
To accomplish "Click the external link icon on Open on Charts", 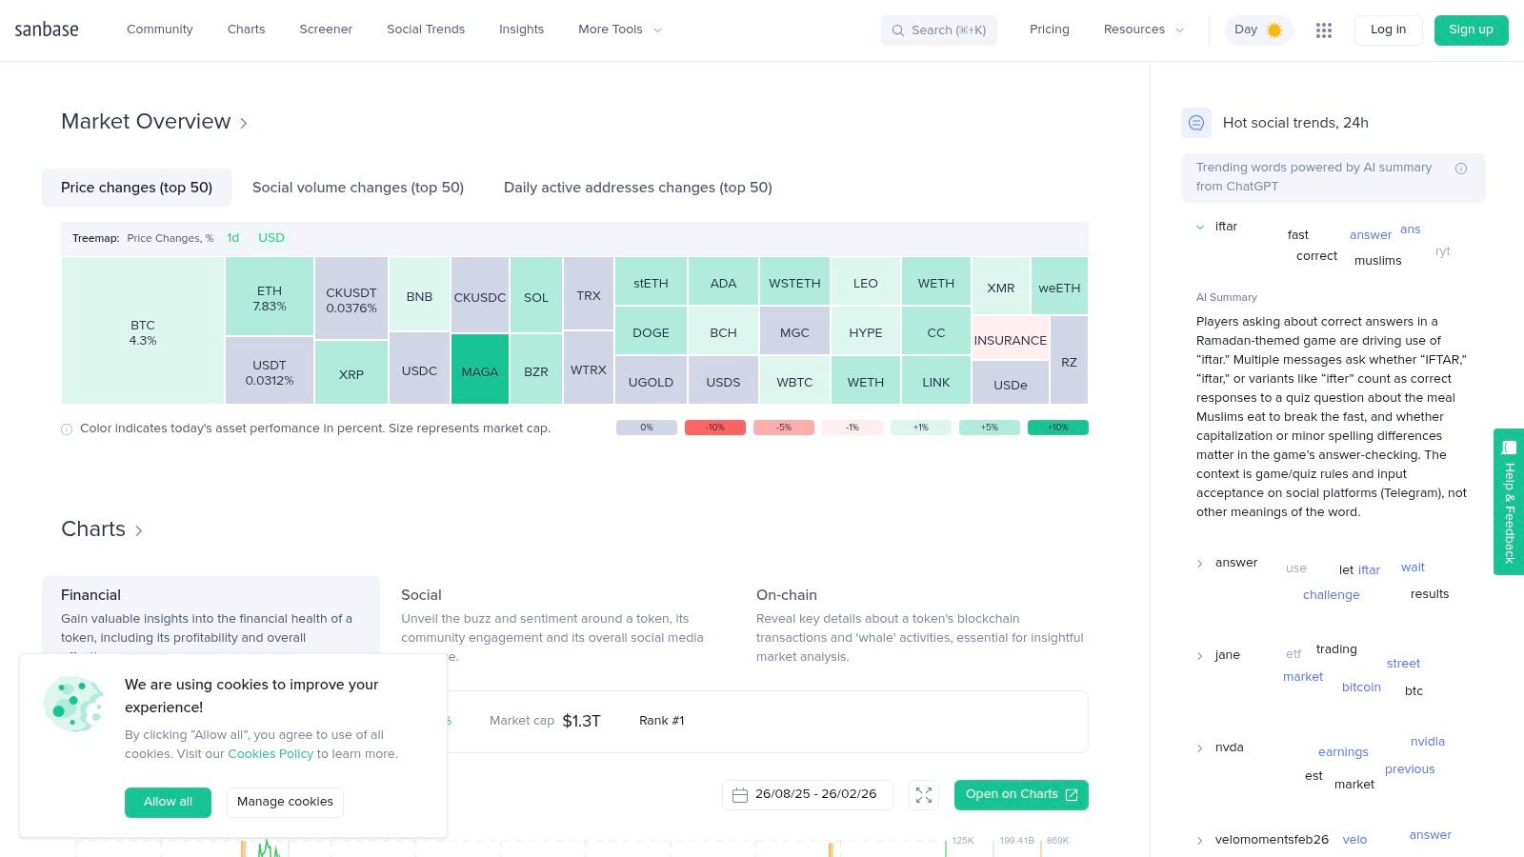I will (1073, 794).
